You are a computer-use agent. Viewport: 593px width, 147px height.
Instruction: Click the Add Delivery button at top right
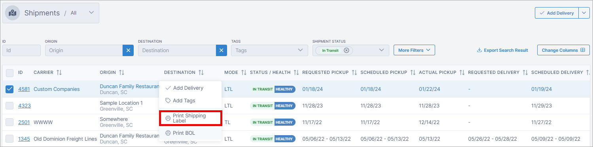(557, 13)
